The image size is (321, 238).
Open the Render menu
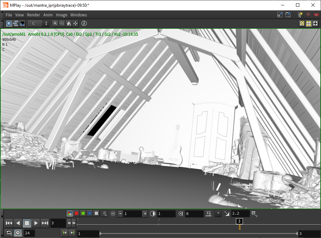tap(33, 15)
